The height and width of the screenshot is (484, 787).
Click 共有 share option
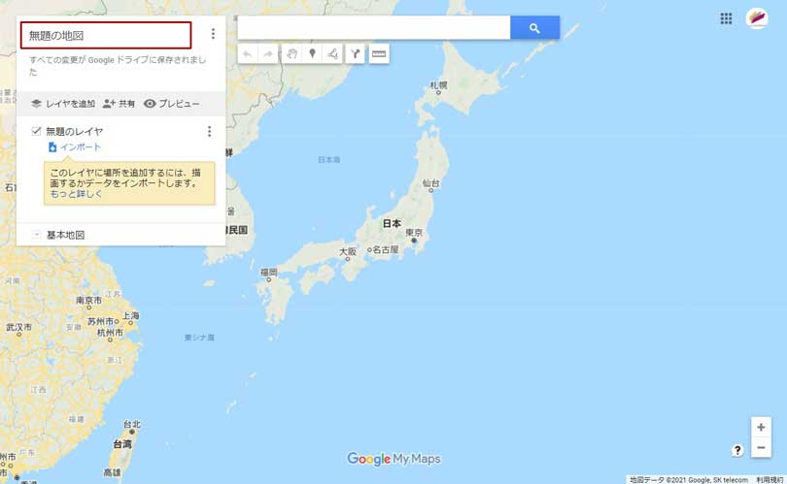tap(119, 104)
